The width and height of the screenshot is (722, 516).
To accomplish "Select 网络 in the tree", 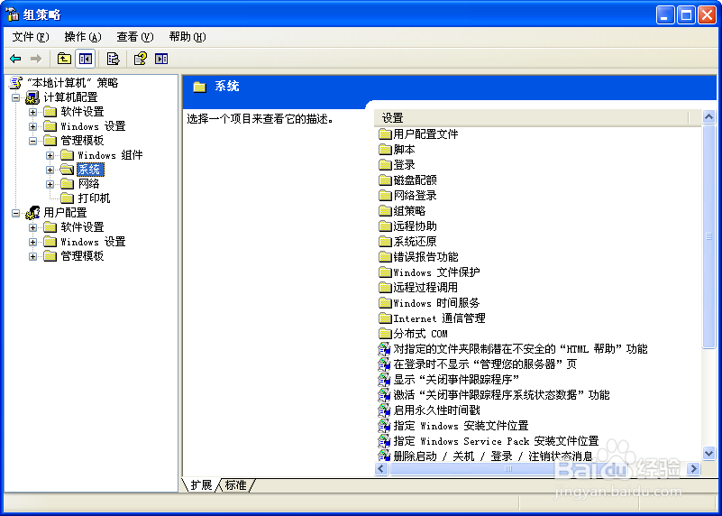I will tap(89, 184).
